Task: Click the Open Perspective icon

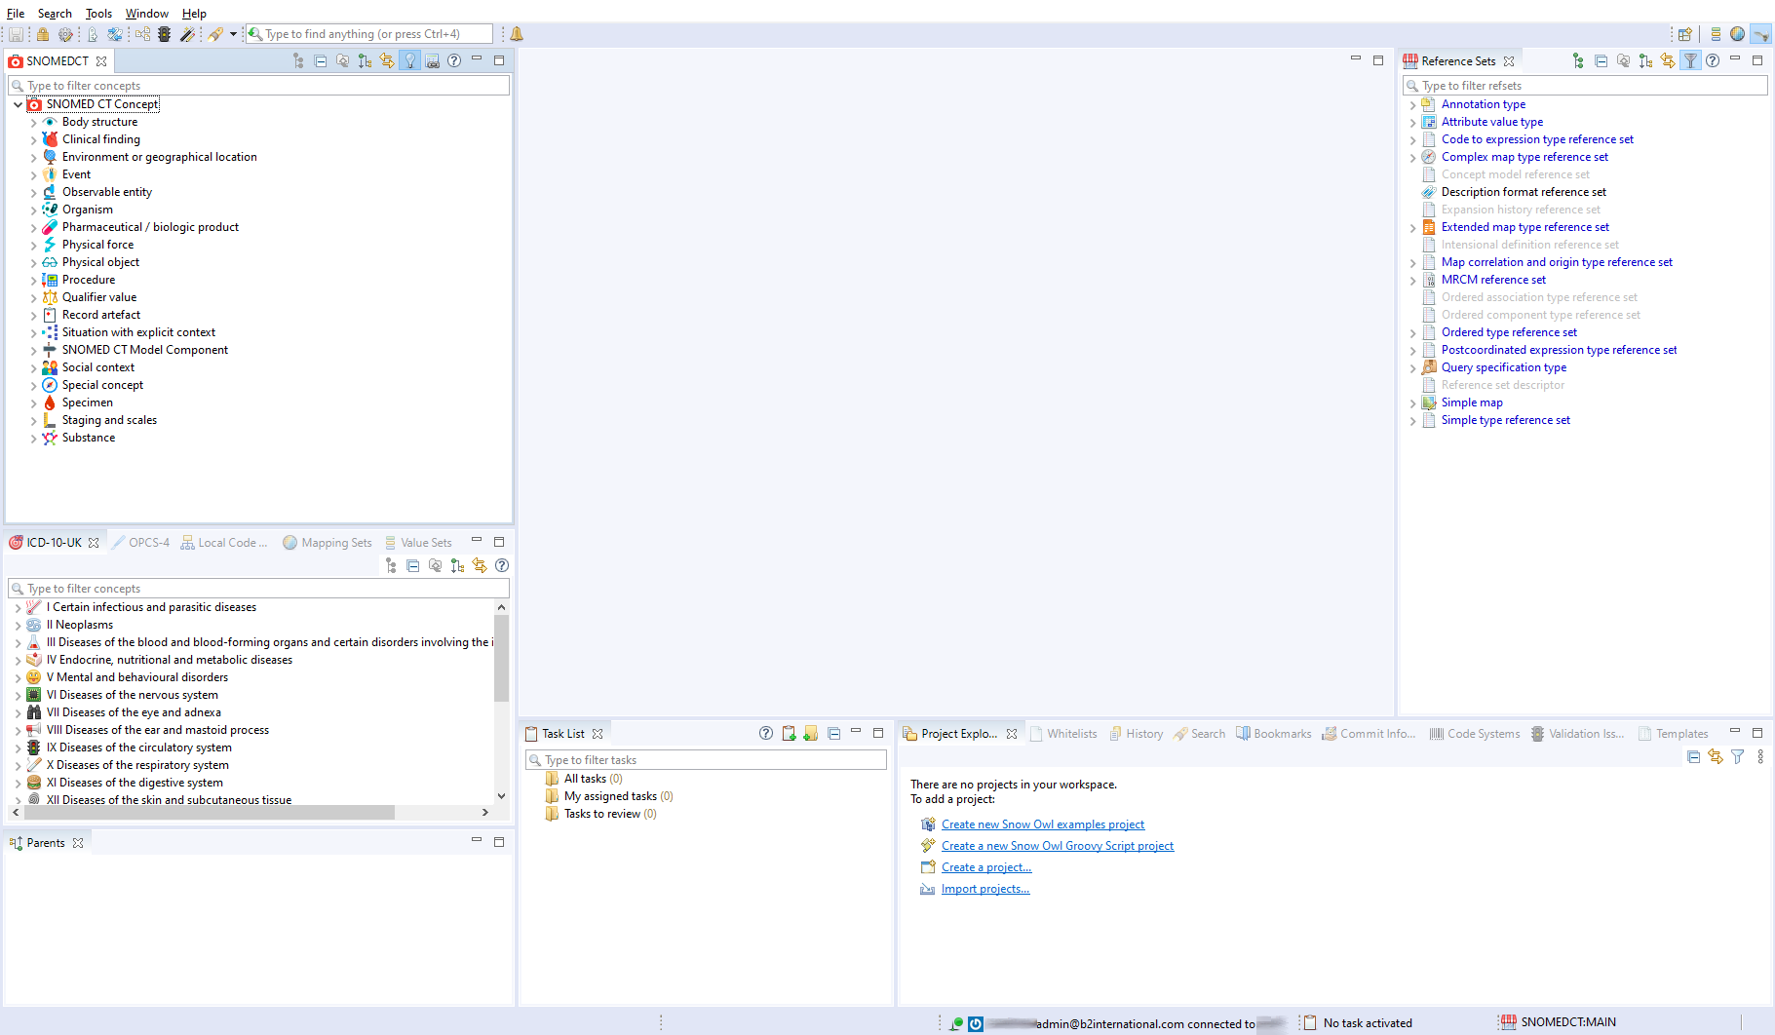Action: click(1684, 34)
